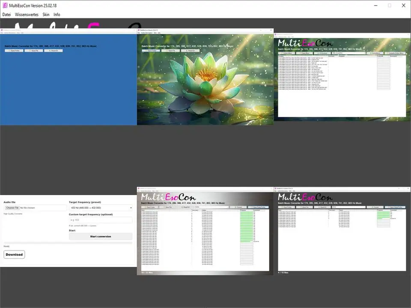Click the Download button
This screenshot has width=411, height=308.
[14, 254]
